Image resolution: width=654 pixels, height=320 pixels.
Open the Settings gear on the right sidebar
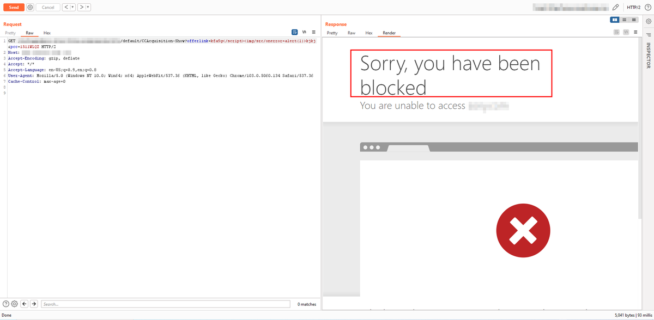click(x=648, y=21)
